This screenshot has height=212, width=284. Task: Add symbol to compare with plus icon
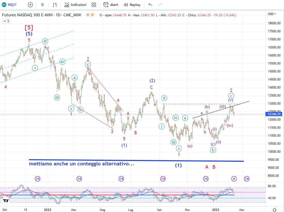[x=30, y=5]
